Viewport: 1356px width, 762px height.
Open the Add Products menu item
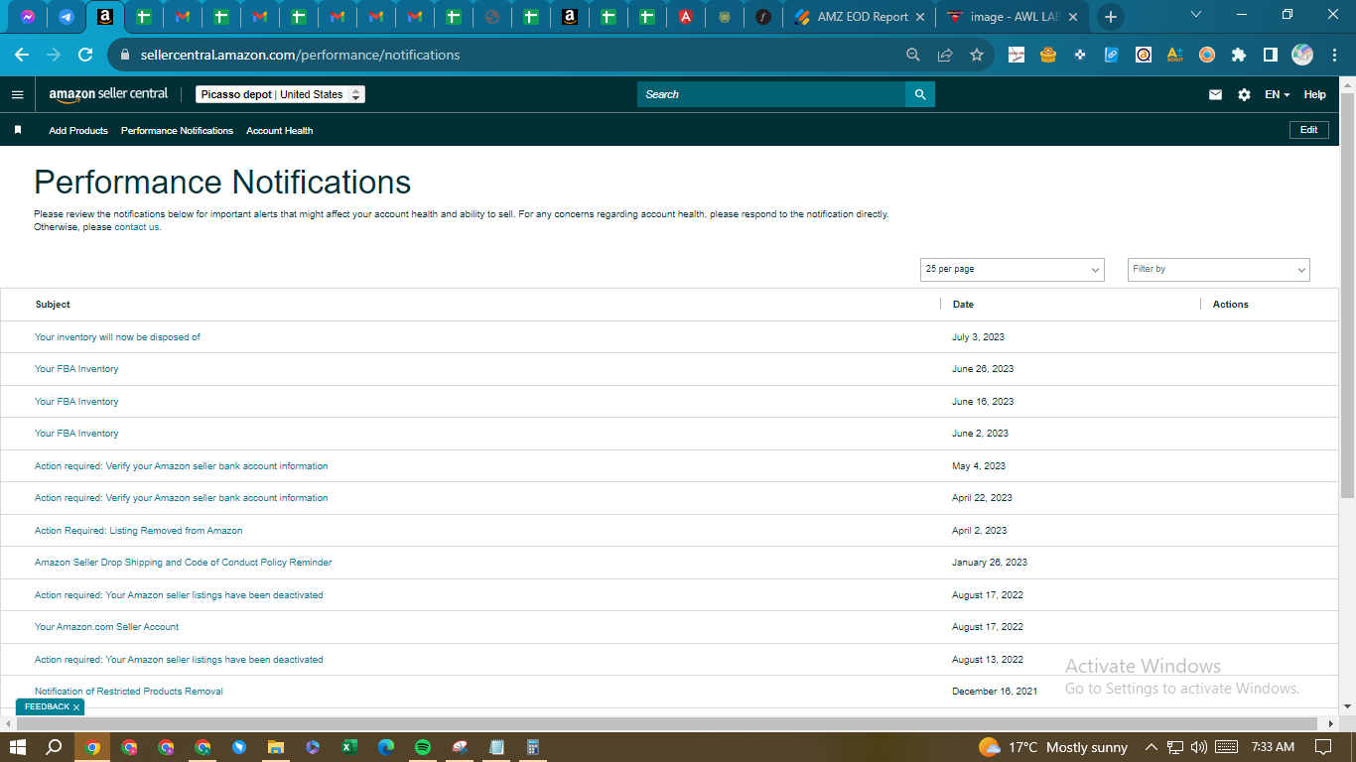[78, 130]
